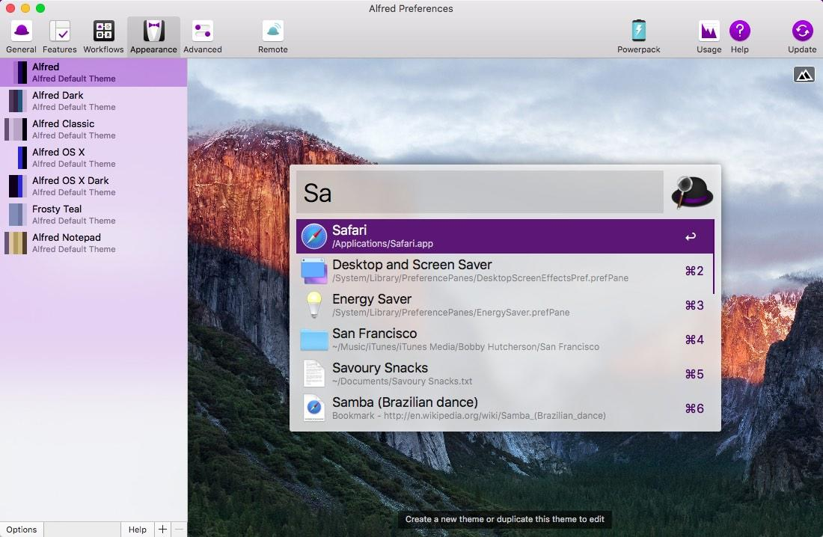Click the Help button below theme list
The width and height of the screenshot is (823, 537).
click(x=138, y=529)
